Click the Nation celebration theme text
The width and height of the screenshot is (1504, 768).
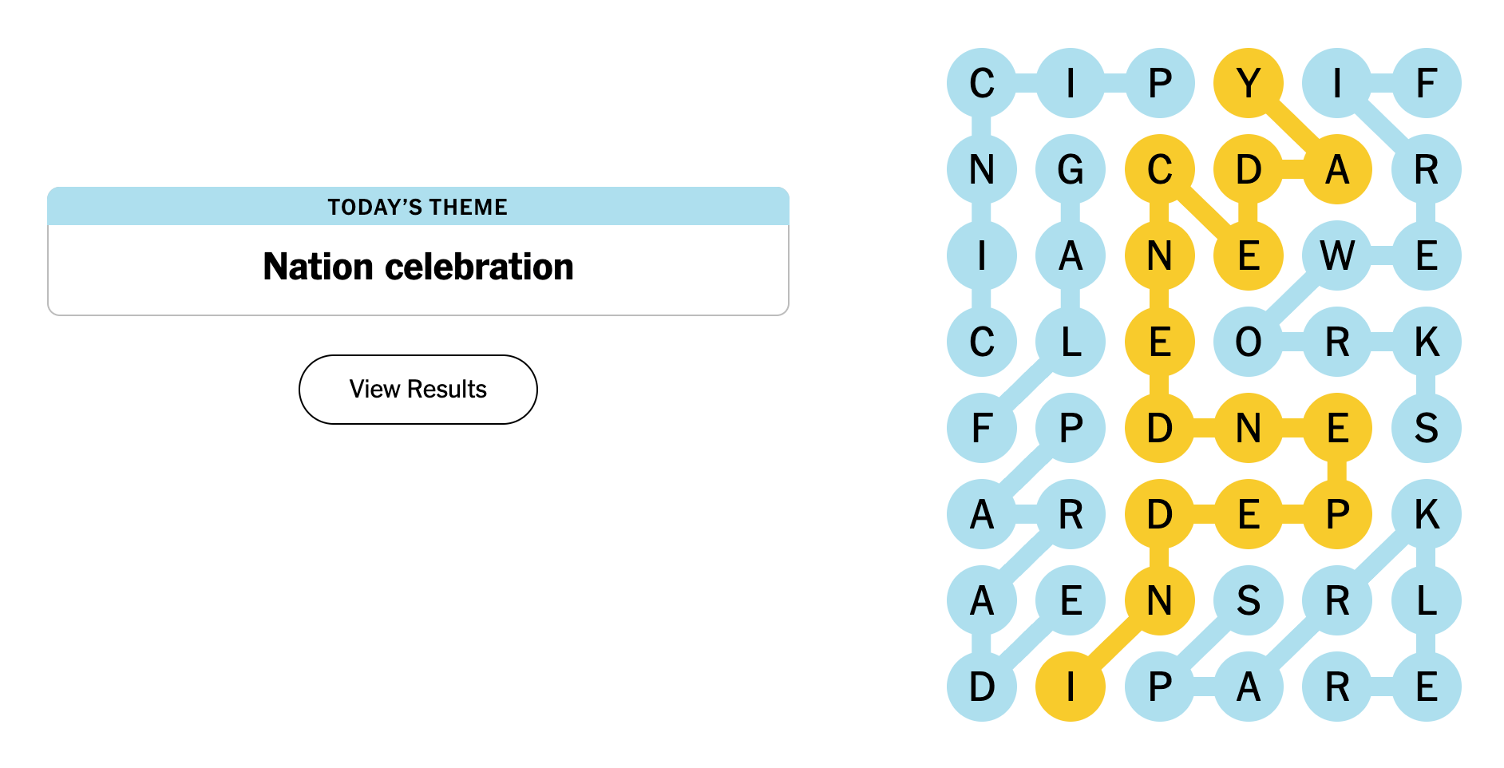click(418, 267)
